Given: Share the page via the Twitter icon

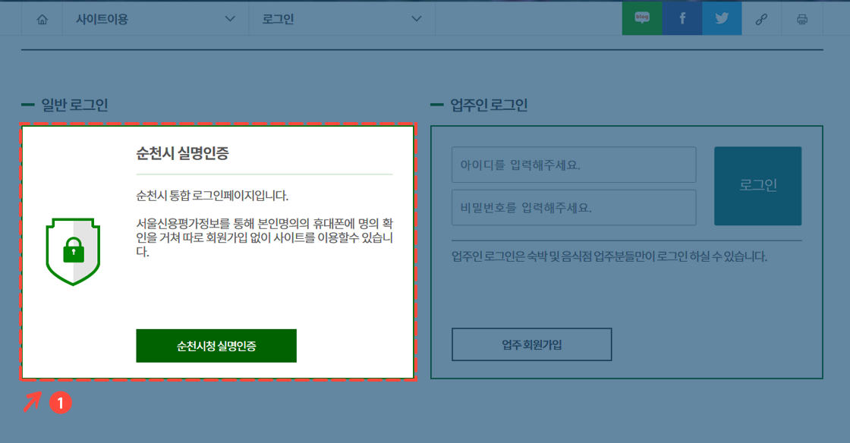Looking at the screenshot, I should [x=721, y=17].
